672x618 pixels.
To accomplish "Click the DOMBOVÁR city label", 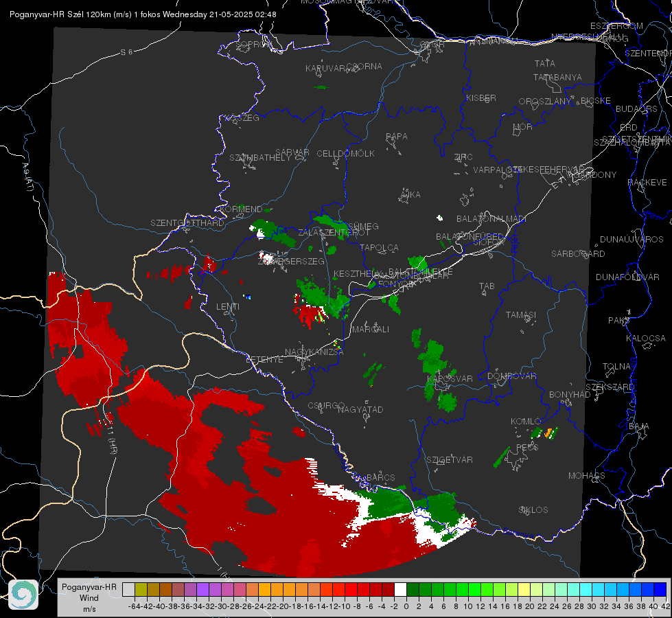I will [x=511, y=376].
